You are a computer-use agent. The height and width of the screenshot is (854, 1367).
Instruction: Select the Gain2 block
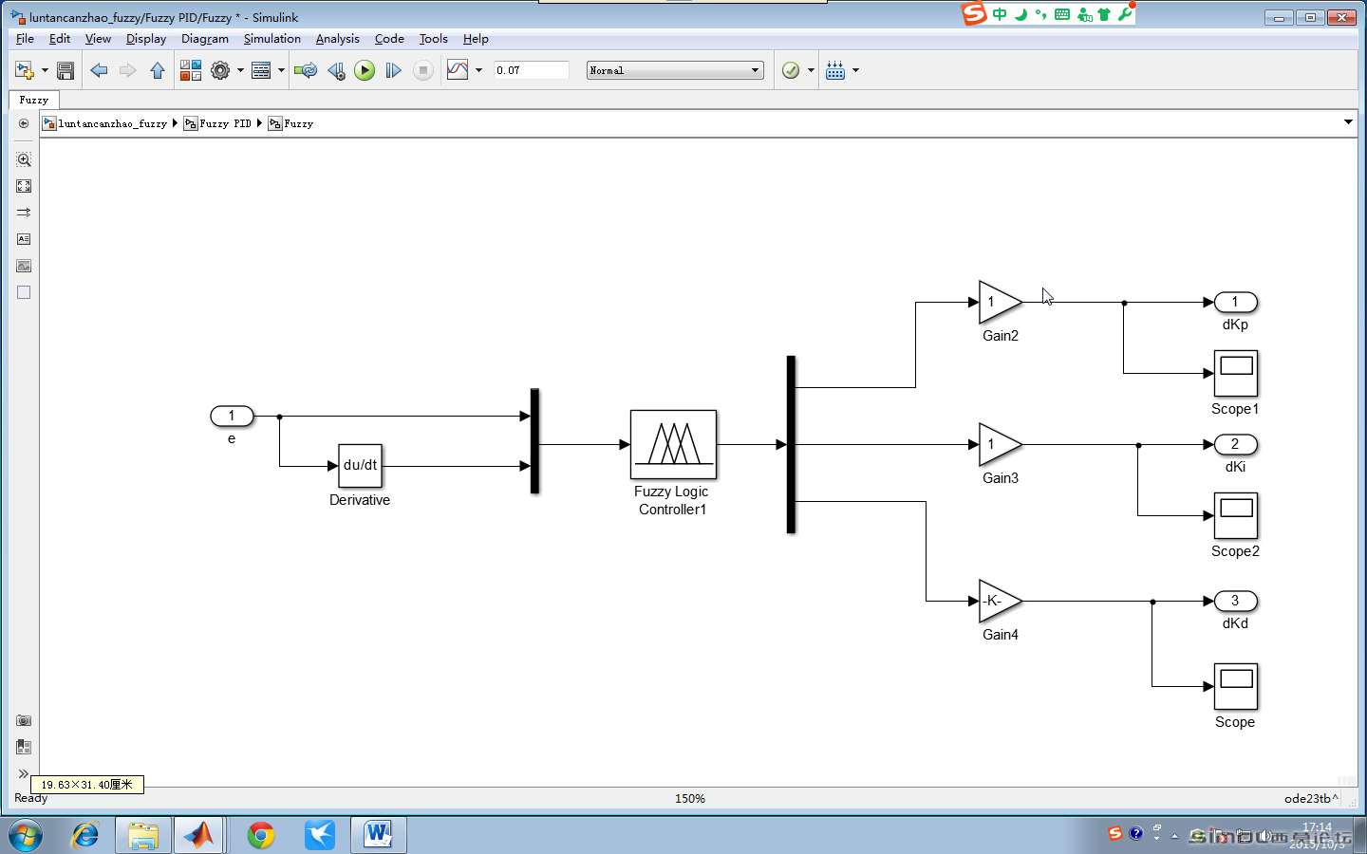1001,303
